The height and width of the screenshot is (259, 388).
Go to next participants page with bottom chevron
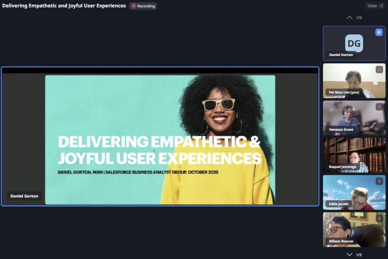[x=349, y=254]
